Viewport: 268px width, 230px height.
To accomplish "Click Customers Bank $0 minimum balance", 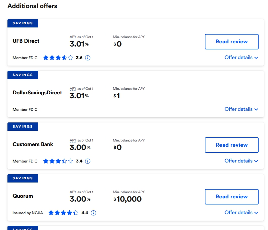I will (x=117, y=147).
